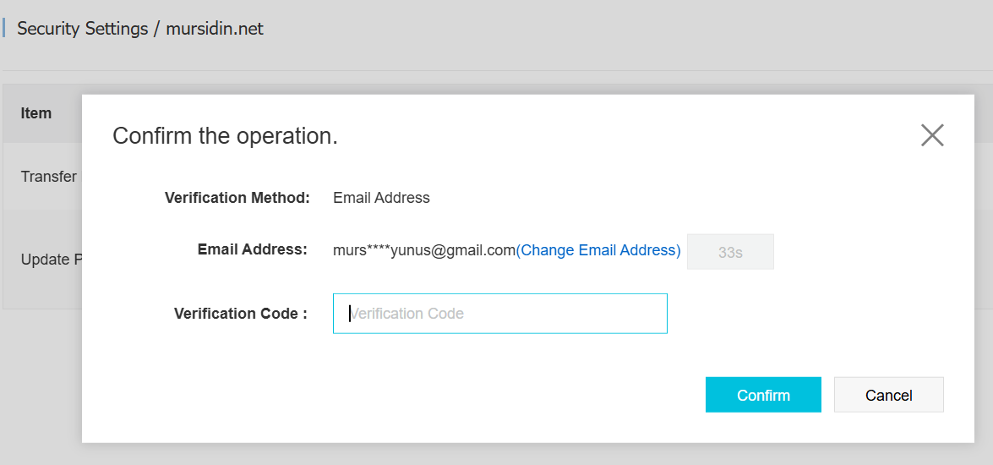
Task: Click the Verification Method label
Action: tap(237, 198)
